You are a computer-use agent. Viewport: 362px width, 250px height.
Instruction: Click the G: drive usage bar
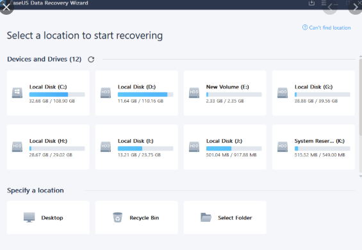(322, 94)
